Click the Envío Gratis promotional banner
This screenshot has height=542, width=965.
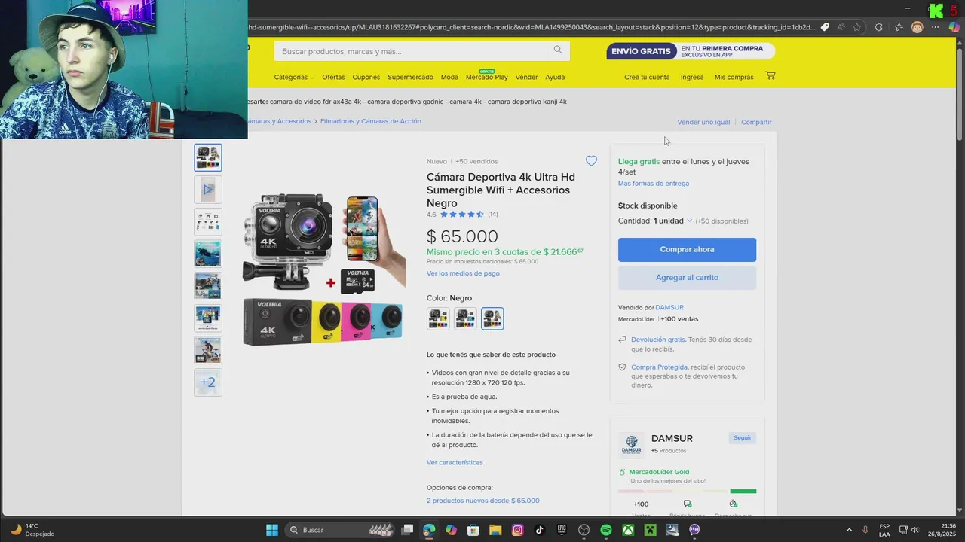pos(691,51)
